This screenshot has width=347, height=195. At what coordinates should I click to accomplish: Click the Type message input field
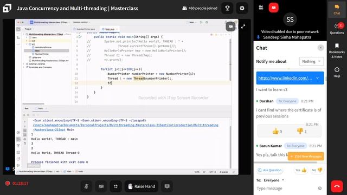pyautogui.click(x=287, y=188)
